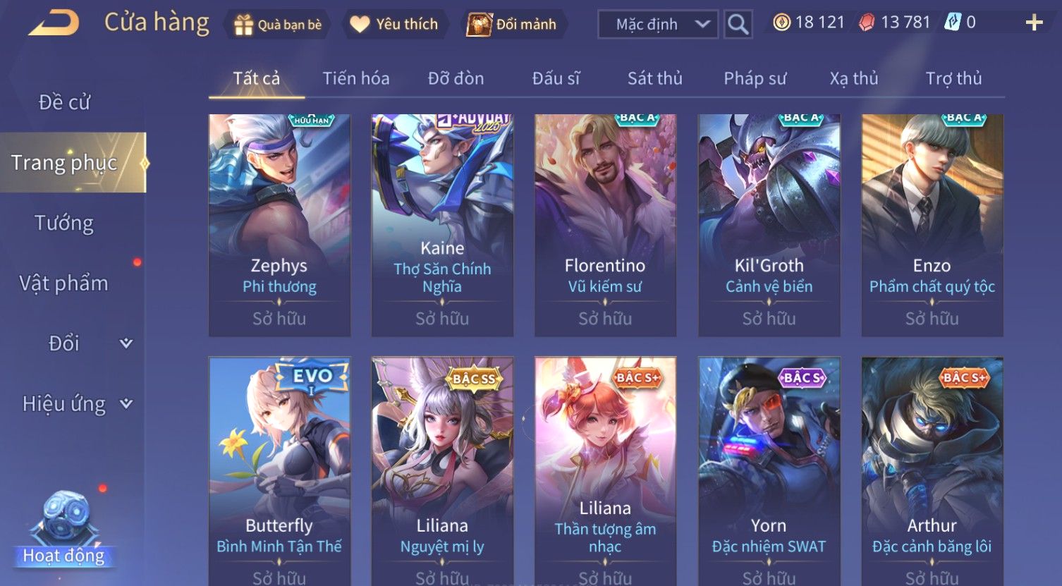Click the gold coin currency icon
This screenshot has height=586, width=1062.
(781, 23)
